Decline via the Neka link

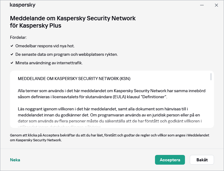tap(15, 160)
